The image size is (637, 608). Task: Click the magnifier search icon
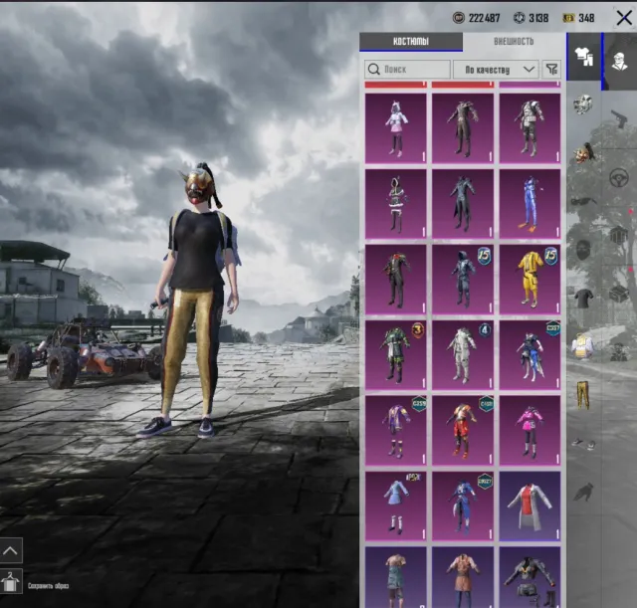pos(374,69)
